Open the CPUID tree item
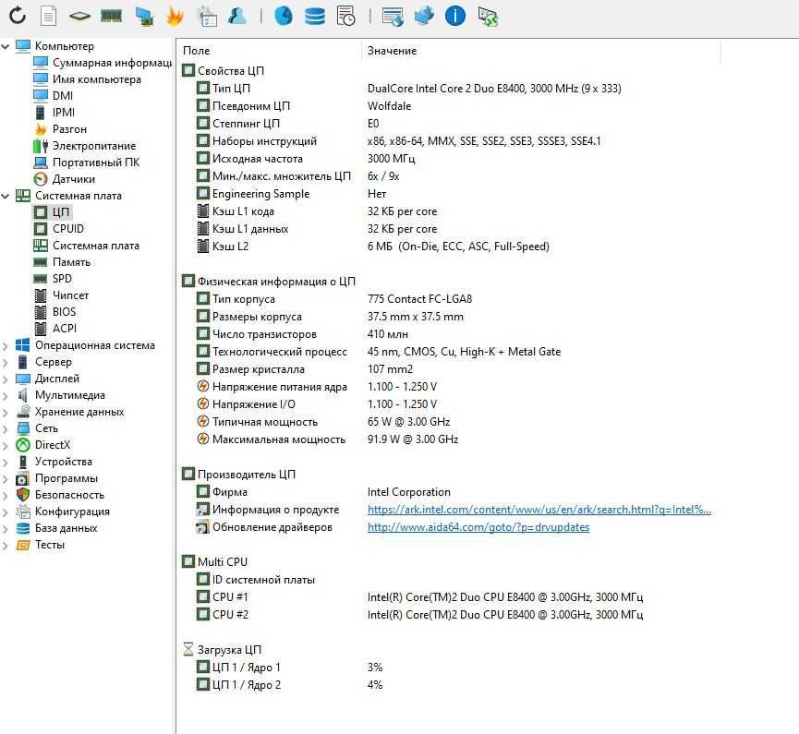The height and width of the screenshot is (734, 799). point(68,229)
